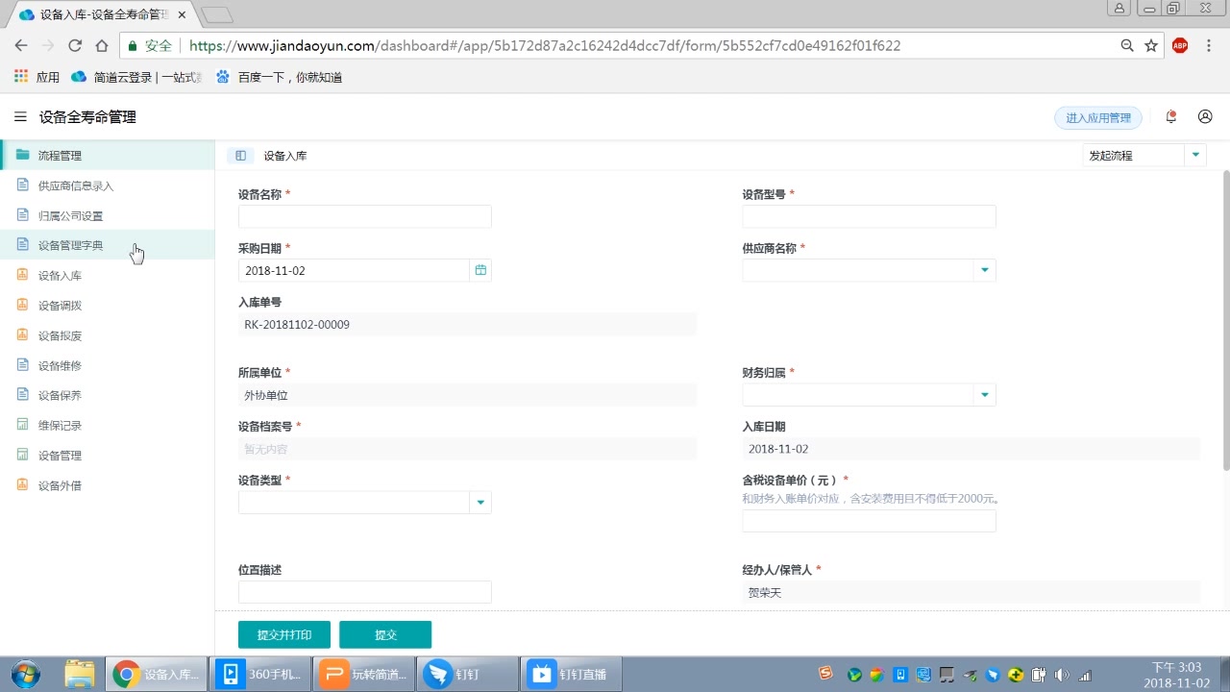Image resolution: width=1230 pixels, height=692 pixels.
Task: Open 百度一下 bookmark
Action: 279,77
